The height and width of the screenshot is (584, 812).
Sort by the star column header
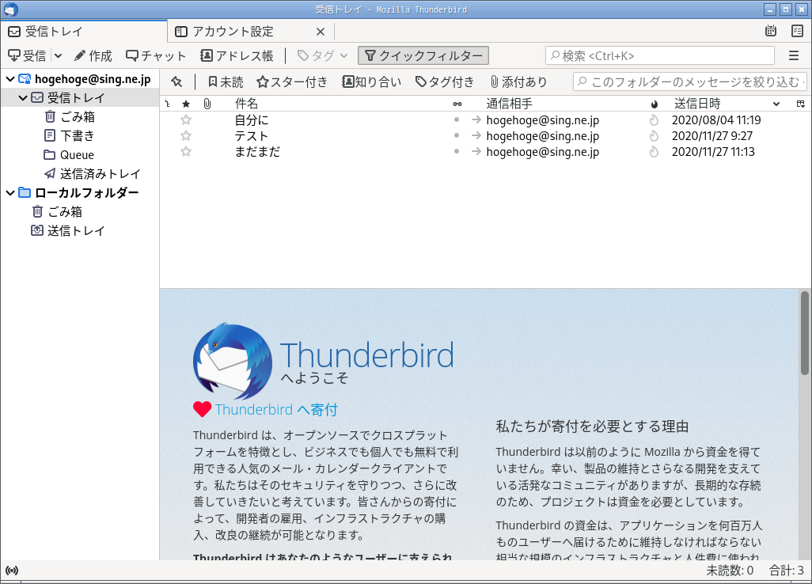click(x=187, y=104)
